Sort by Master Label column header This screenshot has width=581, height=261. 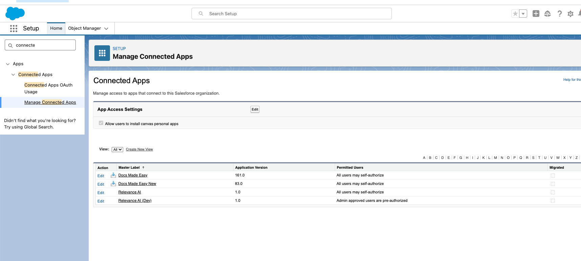click(x=129, y=167)
